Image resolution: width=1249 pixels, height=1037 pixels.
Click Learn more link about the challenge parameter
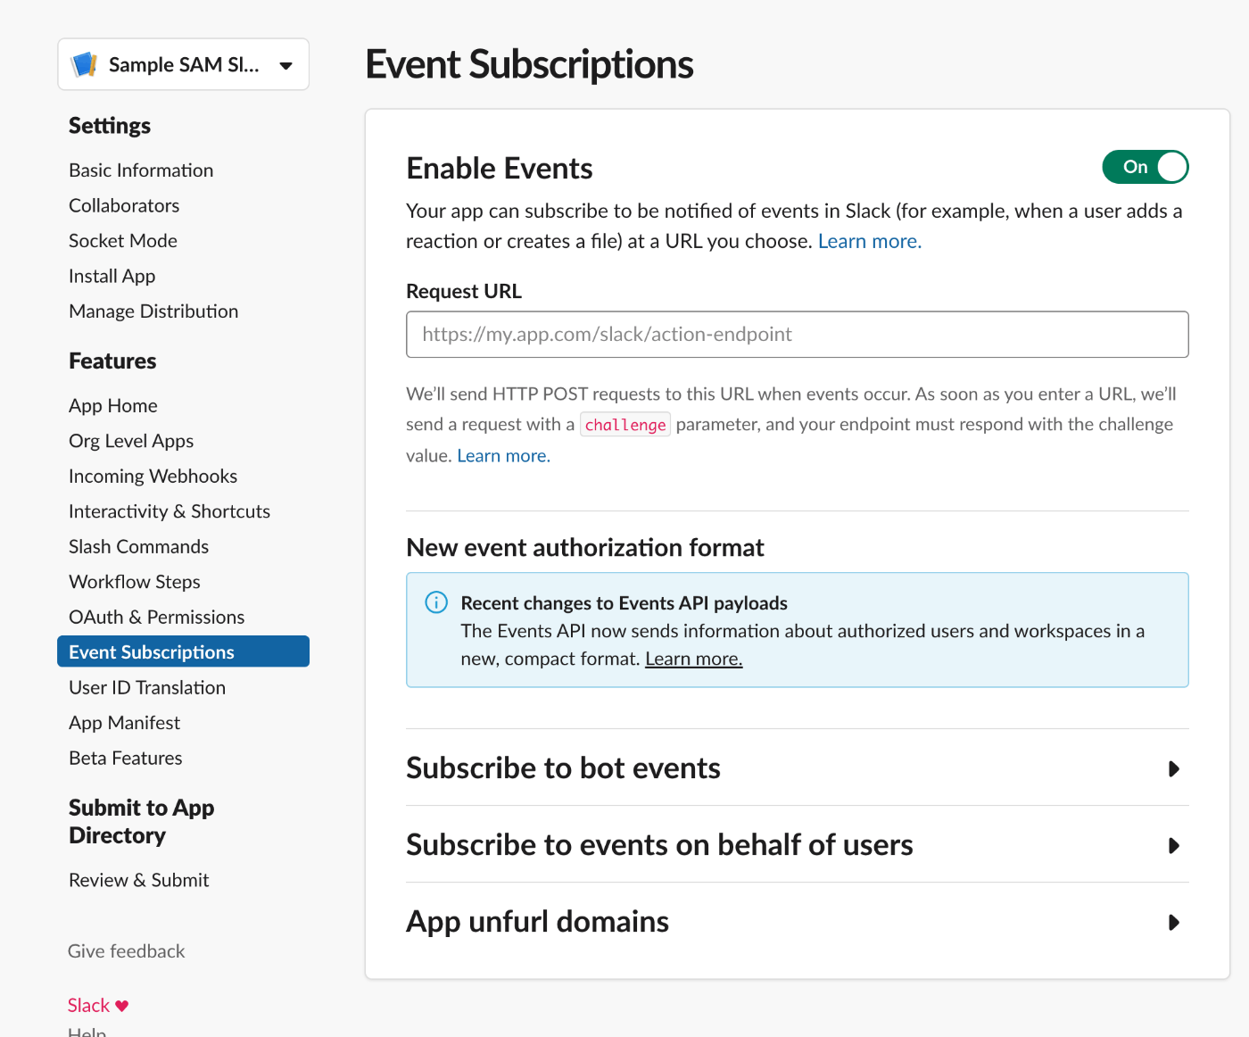(x=504, y=456)
